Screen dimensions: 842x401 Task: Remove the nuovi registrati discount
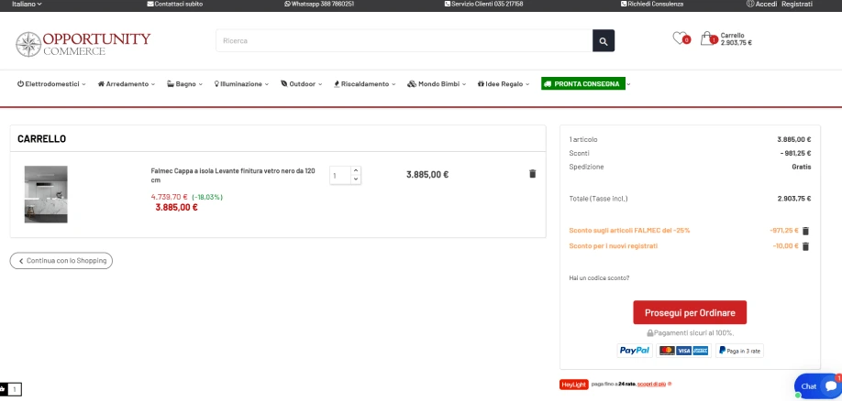(805, 246)
